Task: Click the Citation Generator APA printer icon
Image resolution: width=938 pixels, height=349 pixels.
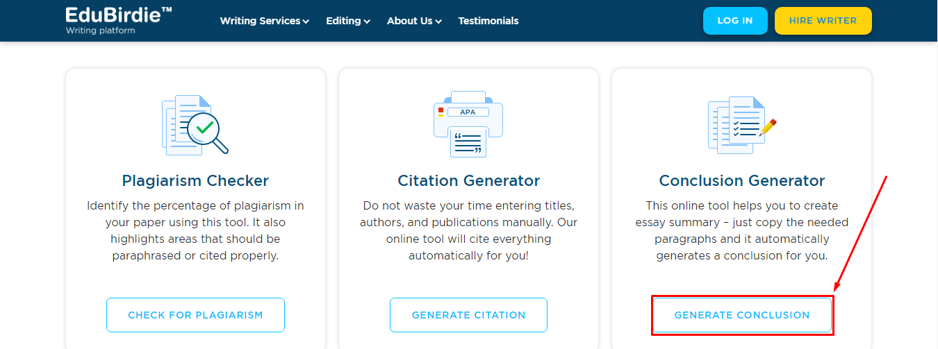Action: (x=468, y=124)
